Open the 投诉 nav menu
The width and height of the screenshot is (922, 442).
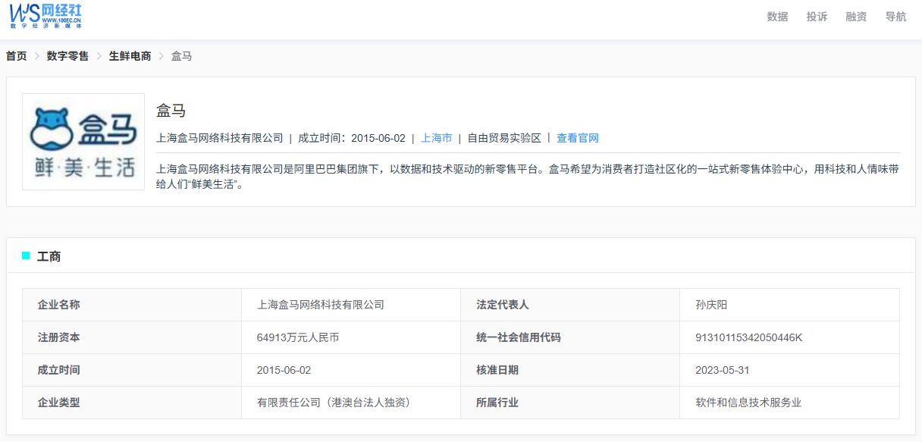pyautogui.click(x=817, y=17)
